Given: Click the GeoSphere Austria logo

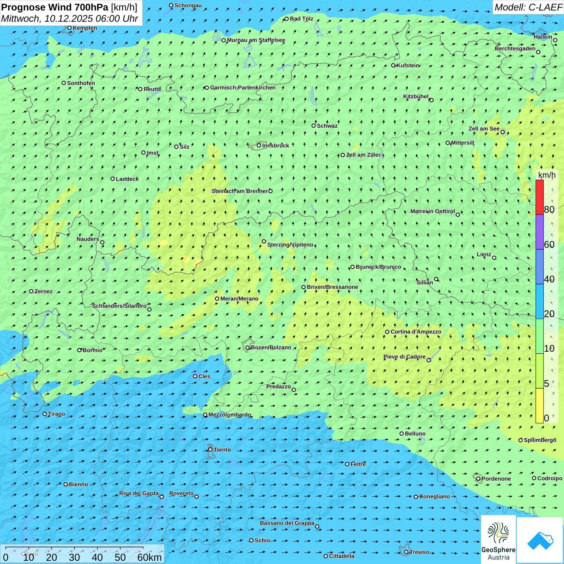Looking at the screenshot, I should 498,539.
